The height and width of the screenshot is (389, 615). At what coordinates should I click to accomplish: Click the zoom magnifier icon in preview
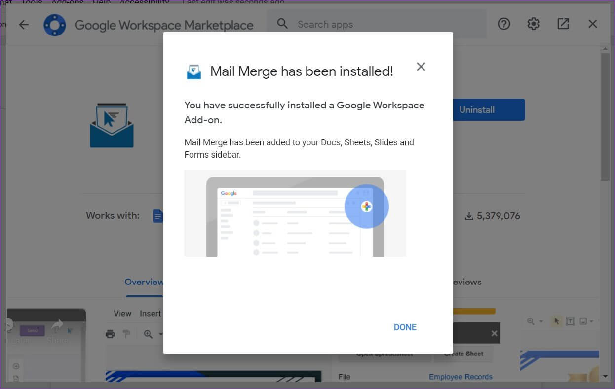(x=148, y=334)
